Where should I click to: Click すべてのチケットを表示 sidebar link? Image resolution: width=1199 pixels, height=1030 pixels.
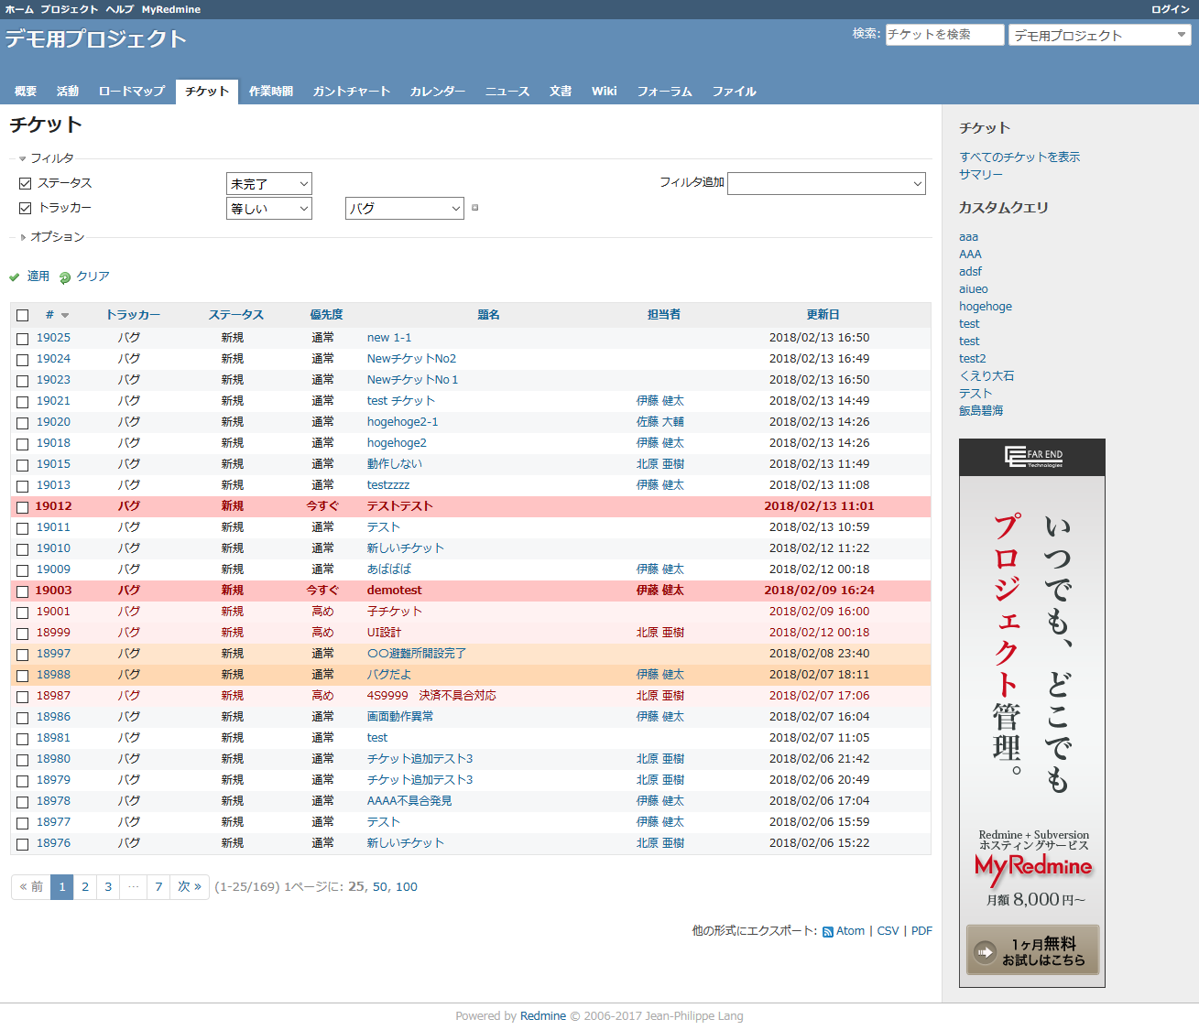click(1019, 157)
